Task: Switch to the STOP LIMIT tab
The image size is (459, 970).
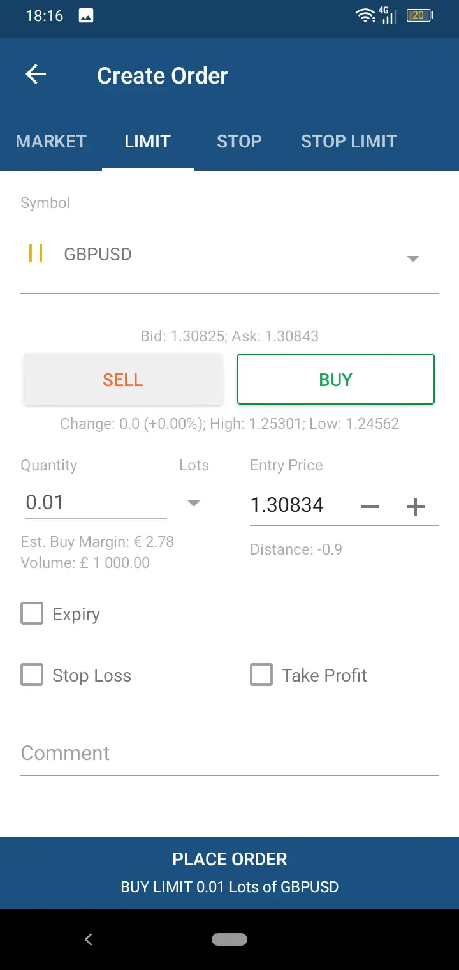Action: 349,141
